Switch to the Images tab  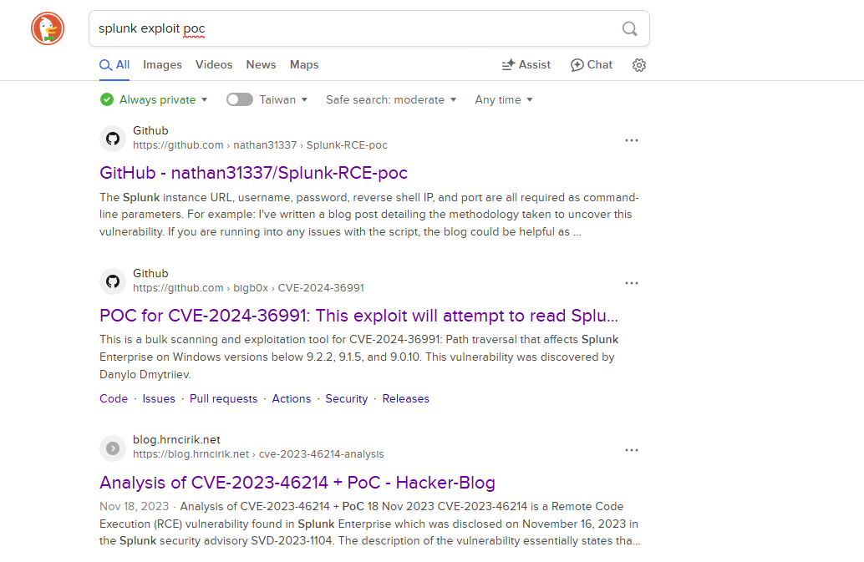pyautogui.click(x=162, y=65)
